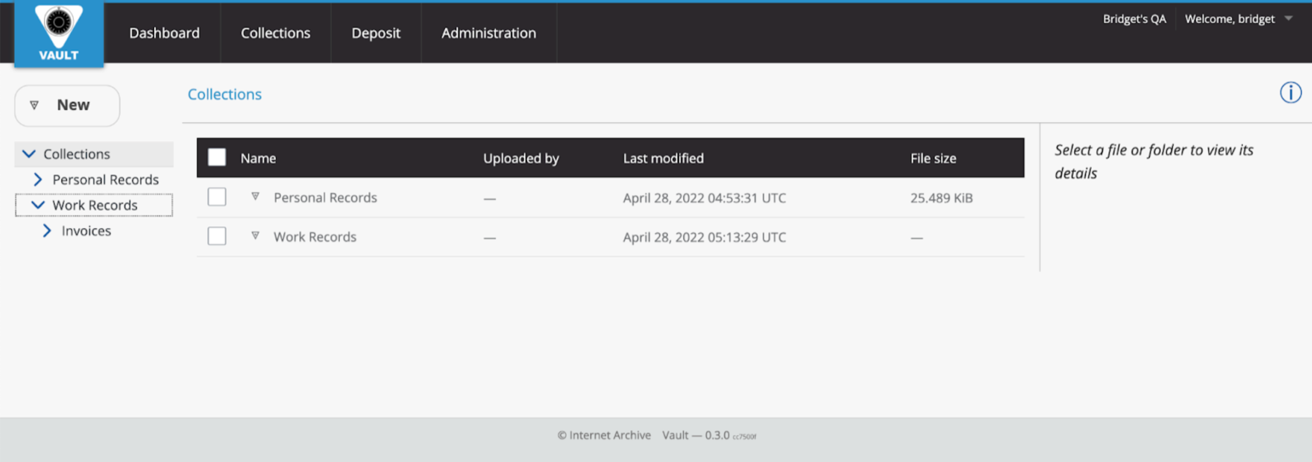Click the triangle icon beside Personal Records row

(255, 197)
